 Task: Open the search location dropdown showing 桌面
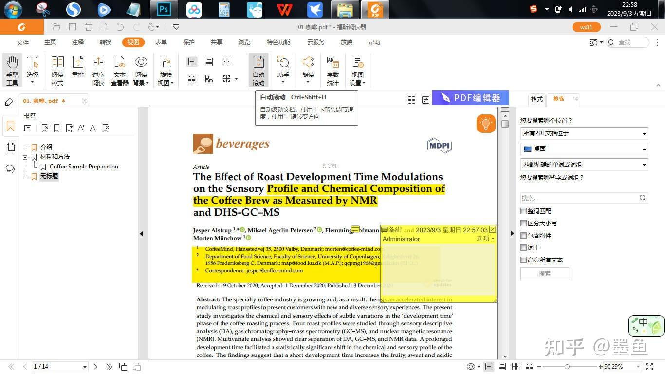pos(584,149)
